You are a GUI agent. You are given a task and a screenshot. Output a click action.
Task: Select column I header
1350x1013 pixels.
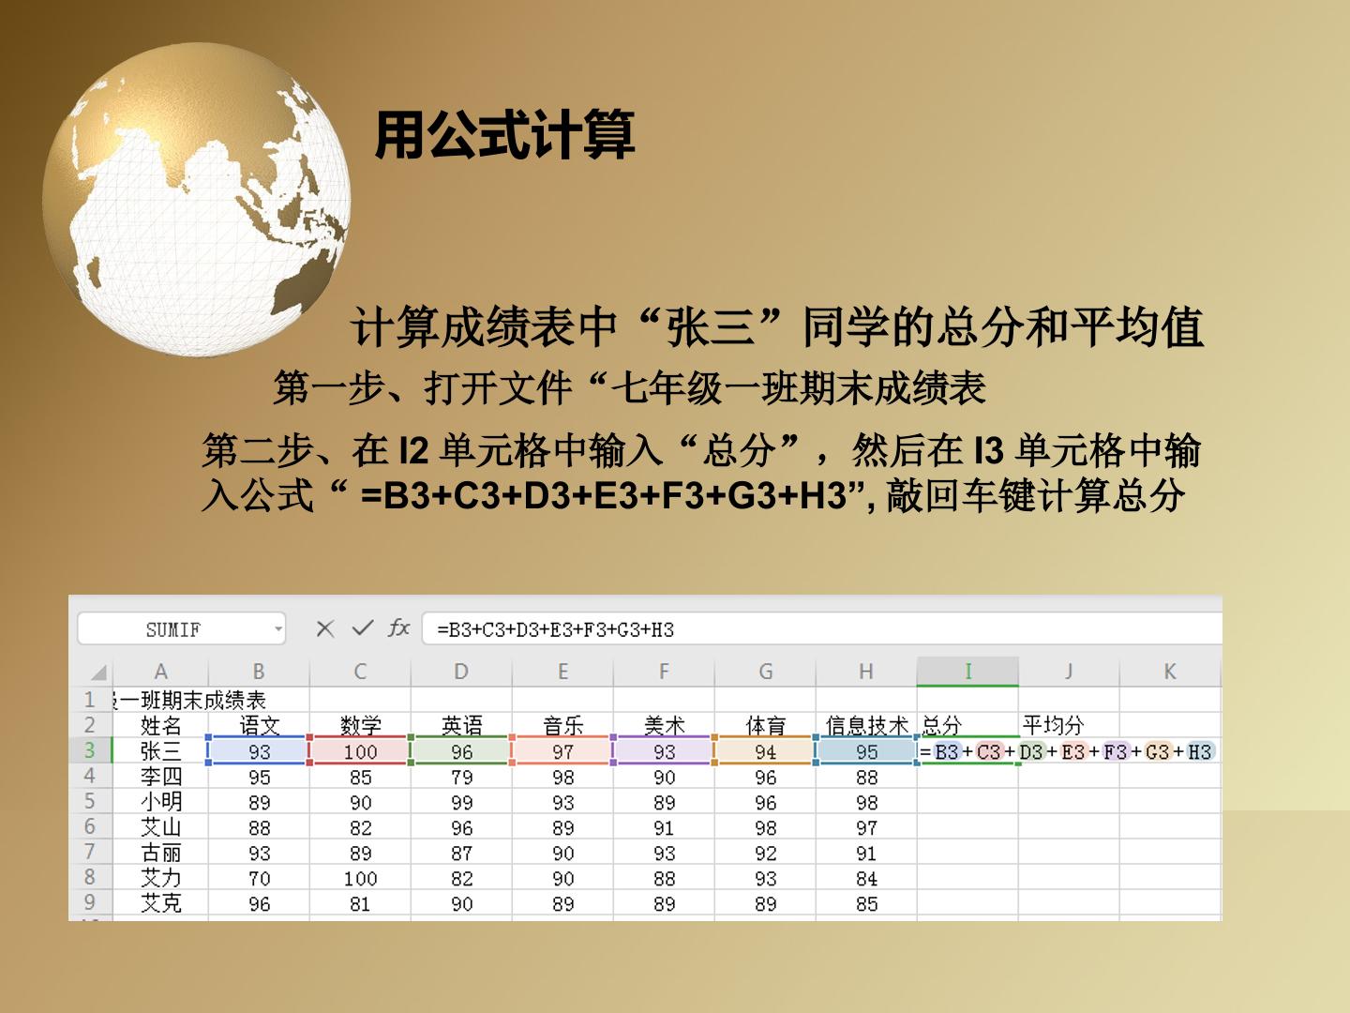(967, 672)
